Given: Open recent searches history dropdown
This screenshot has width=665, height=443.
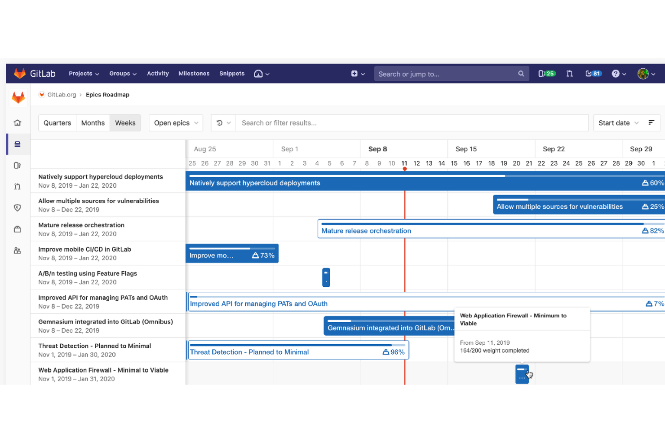Looking at the screenshot, I should point(223,123).
